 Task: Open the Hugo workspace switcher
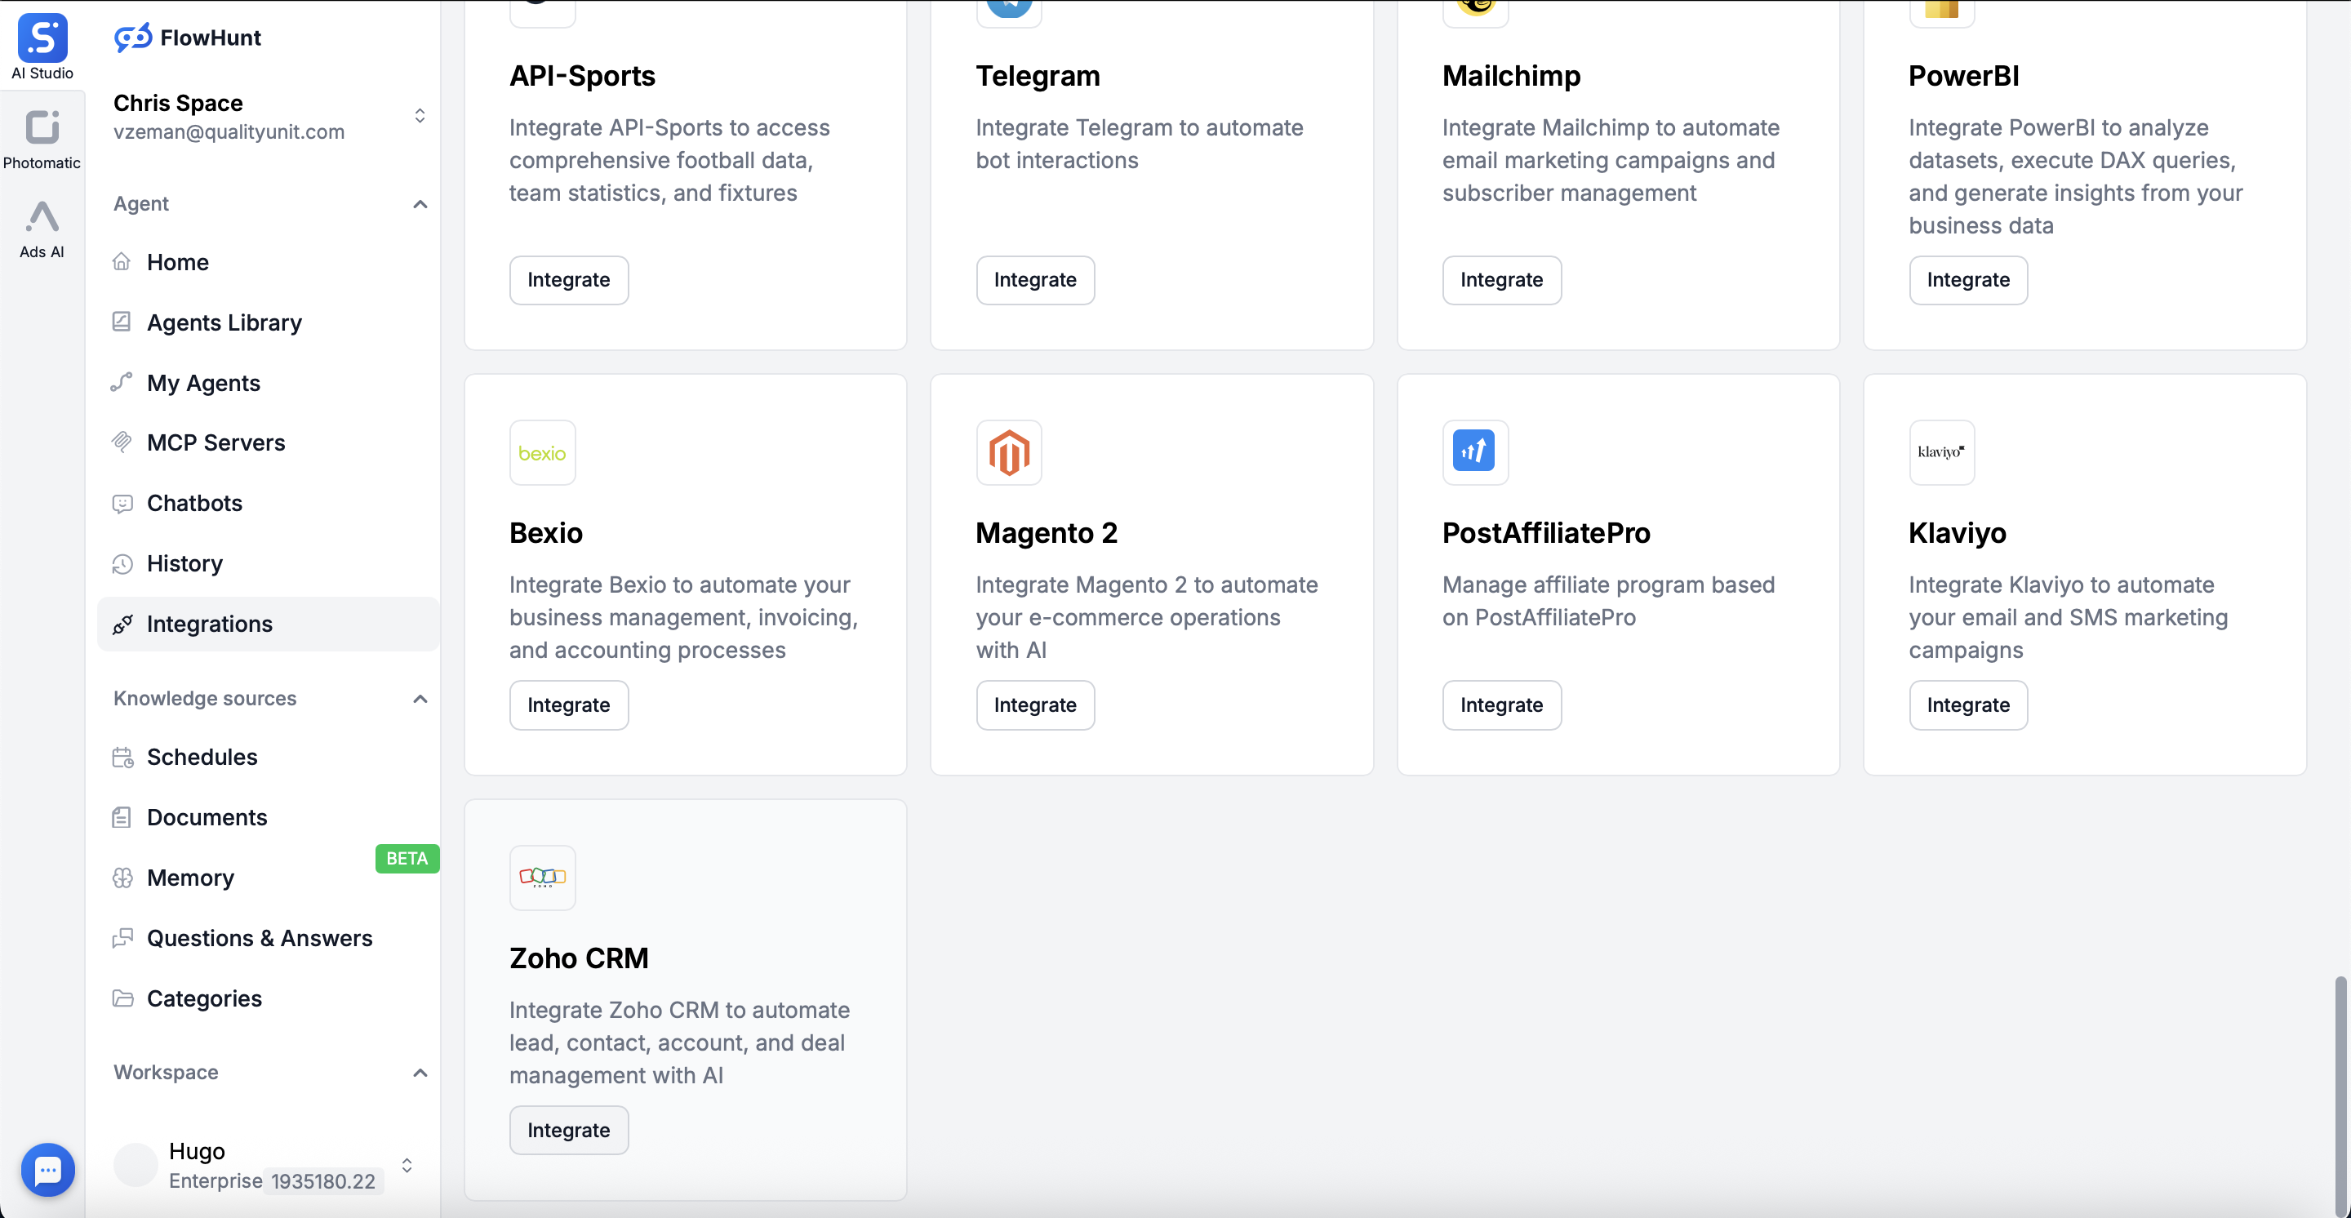[x=407, y=1164]
